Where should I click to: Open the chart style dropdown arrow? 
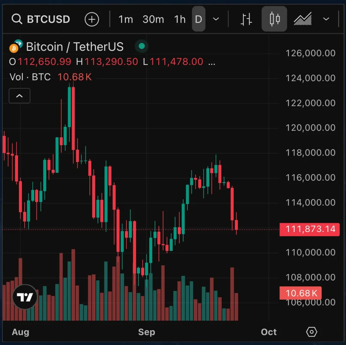point(326,19)
